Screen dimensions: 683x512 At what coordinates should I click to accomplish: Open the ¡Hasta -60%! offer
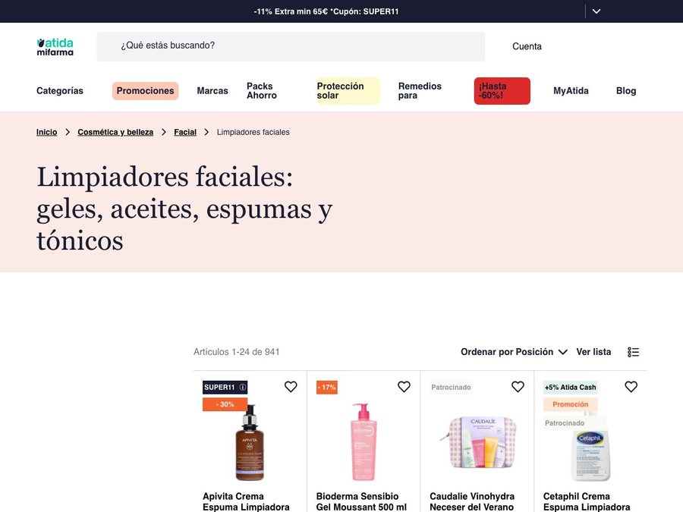tap(502, 90)
